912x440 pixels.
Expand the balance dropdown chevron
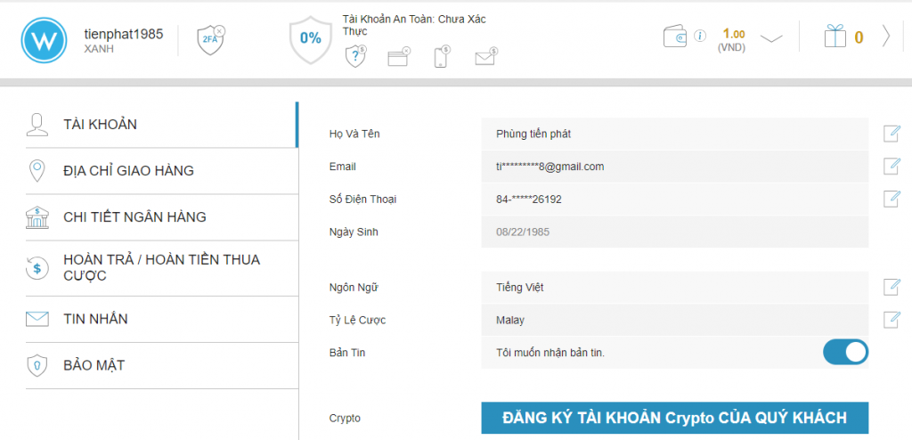(771, 39)
